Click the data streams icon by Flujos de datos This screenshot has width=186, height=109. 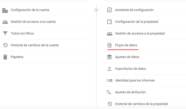click(109, 45)
